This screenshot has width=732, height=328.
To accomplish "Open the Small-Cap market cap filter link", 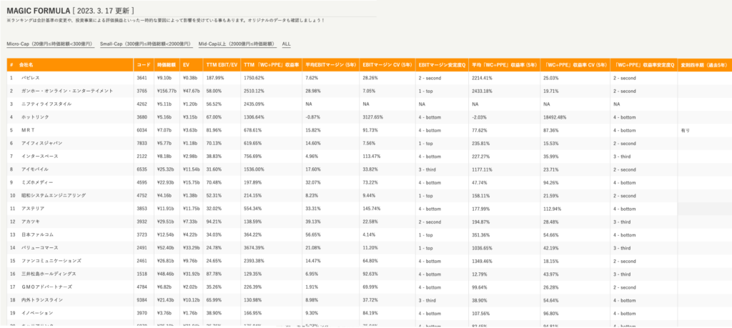I will click(x=146, y=44).
